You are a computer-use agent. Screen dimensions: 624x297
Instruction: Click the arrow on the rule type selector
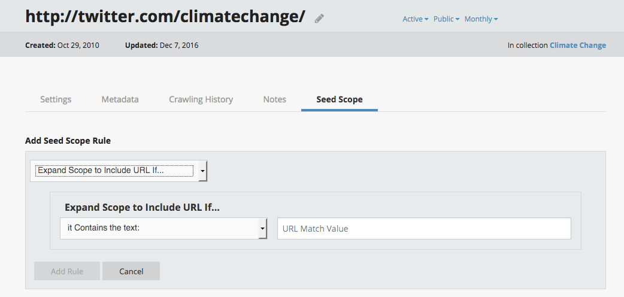pyautogui.click(x=202, y=171)
